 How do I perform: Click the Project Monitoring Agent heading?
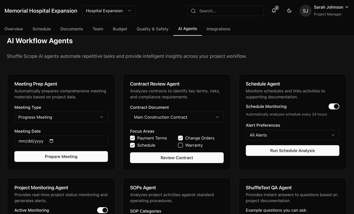[x=41, y=188]
